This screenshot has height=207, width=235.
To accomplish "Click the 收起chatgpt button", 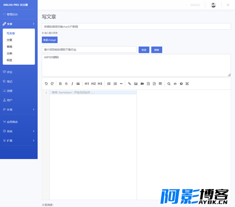I will [x=50, y=40].
